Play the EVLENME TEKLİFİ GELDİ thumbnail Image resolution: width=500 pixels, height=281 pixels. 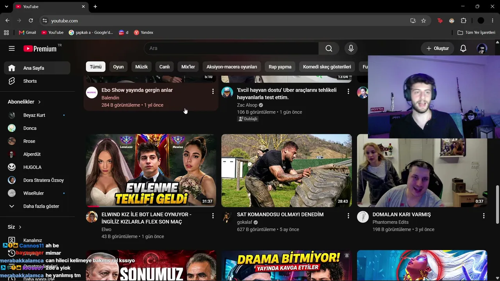[x=151, y=171]
